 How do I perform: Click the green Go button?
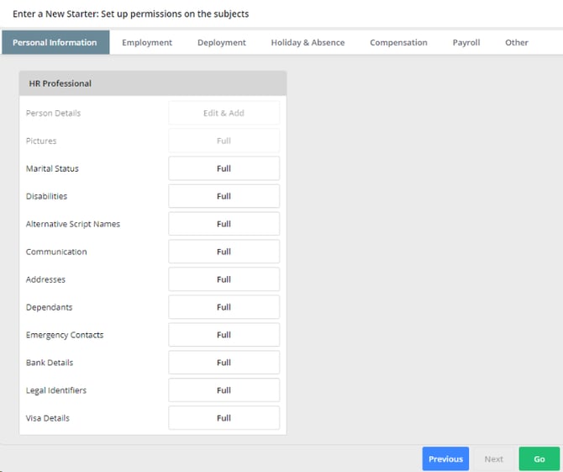[539, 459]
